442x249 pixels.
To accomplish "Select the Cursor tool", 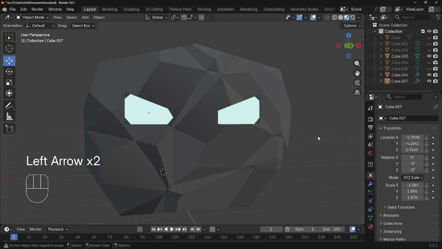I will pos(9,49).
